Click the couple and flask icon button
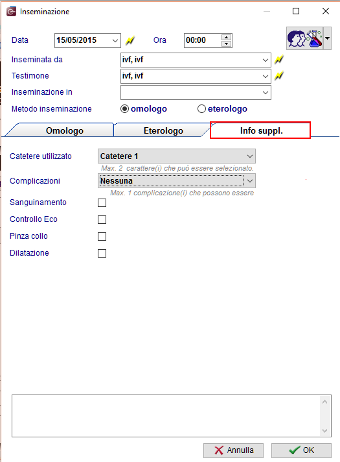 tap(305, 38)
